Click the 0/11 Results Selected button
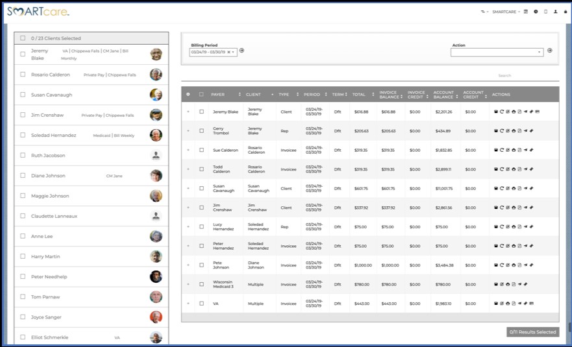This screenshot has height=347, width=572. [532, 332]
